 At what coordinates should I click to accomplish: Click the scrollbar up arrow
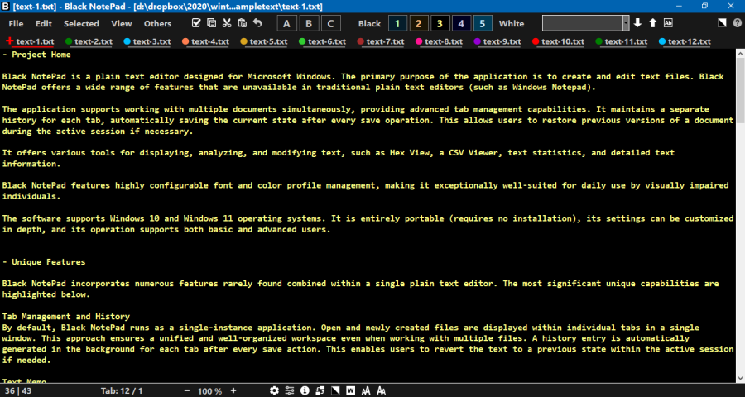point(740,53)
